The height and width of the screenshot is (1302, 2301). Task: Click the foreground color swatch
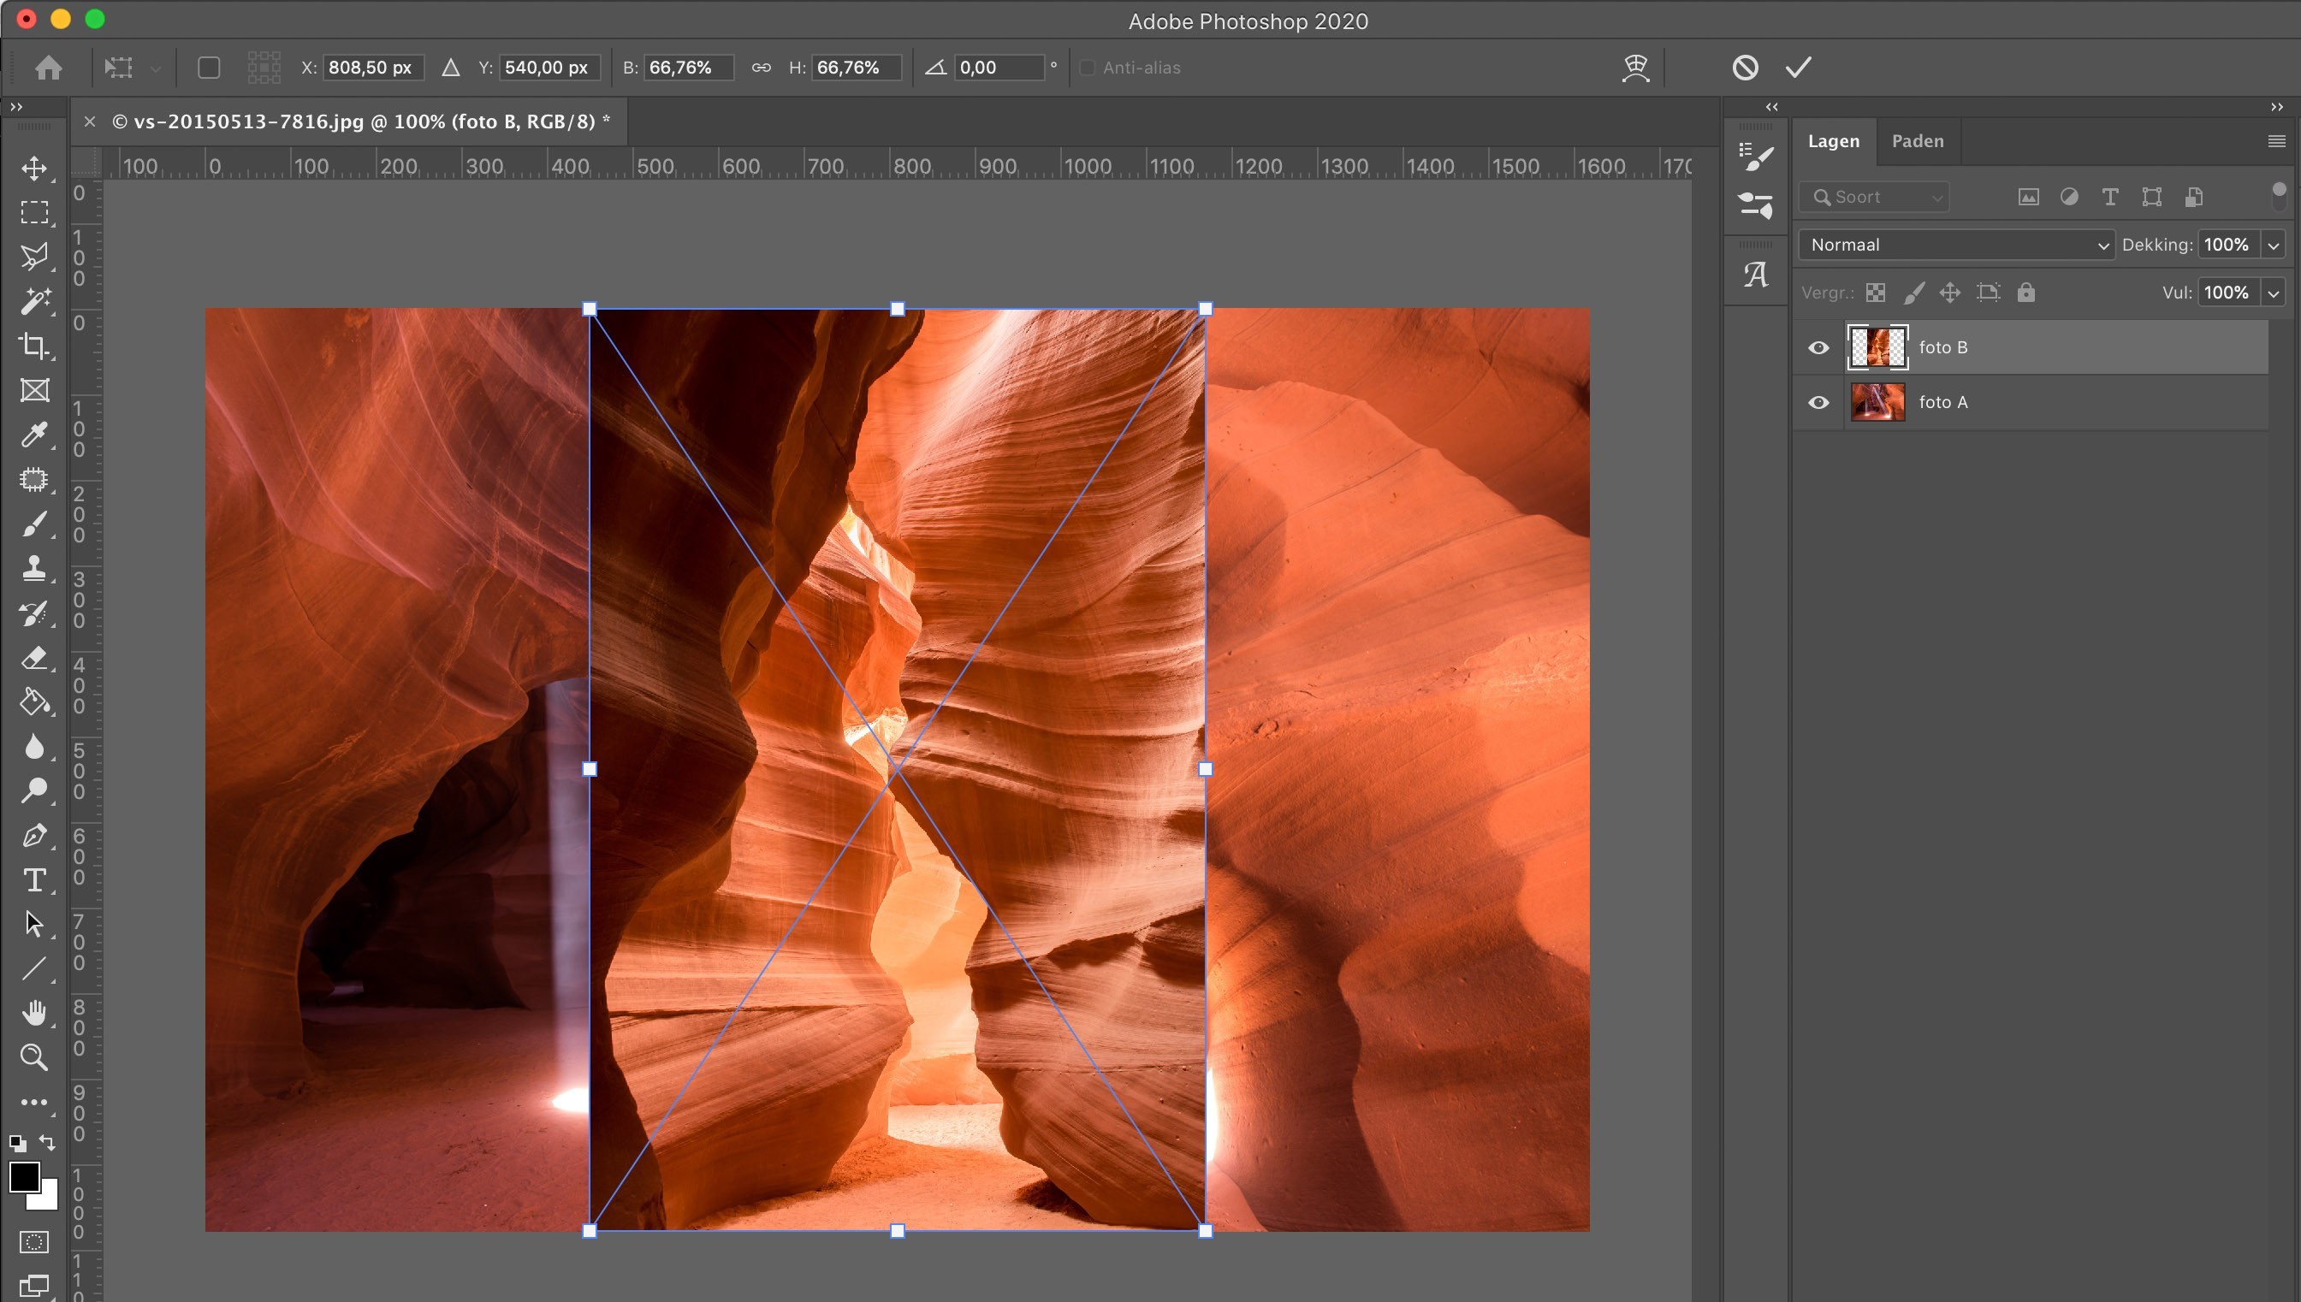(x=23, y=1177)
